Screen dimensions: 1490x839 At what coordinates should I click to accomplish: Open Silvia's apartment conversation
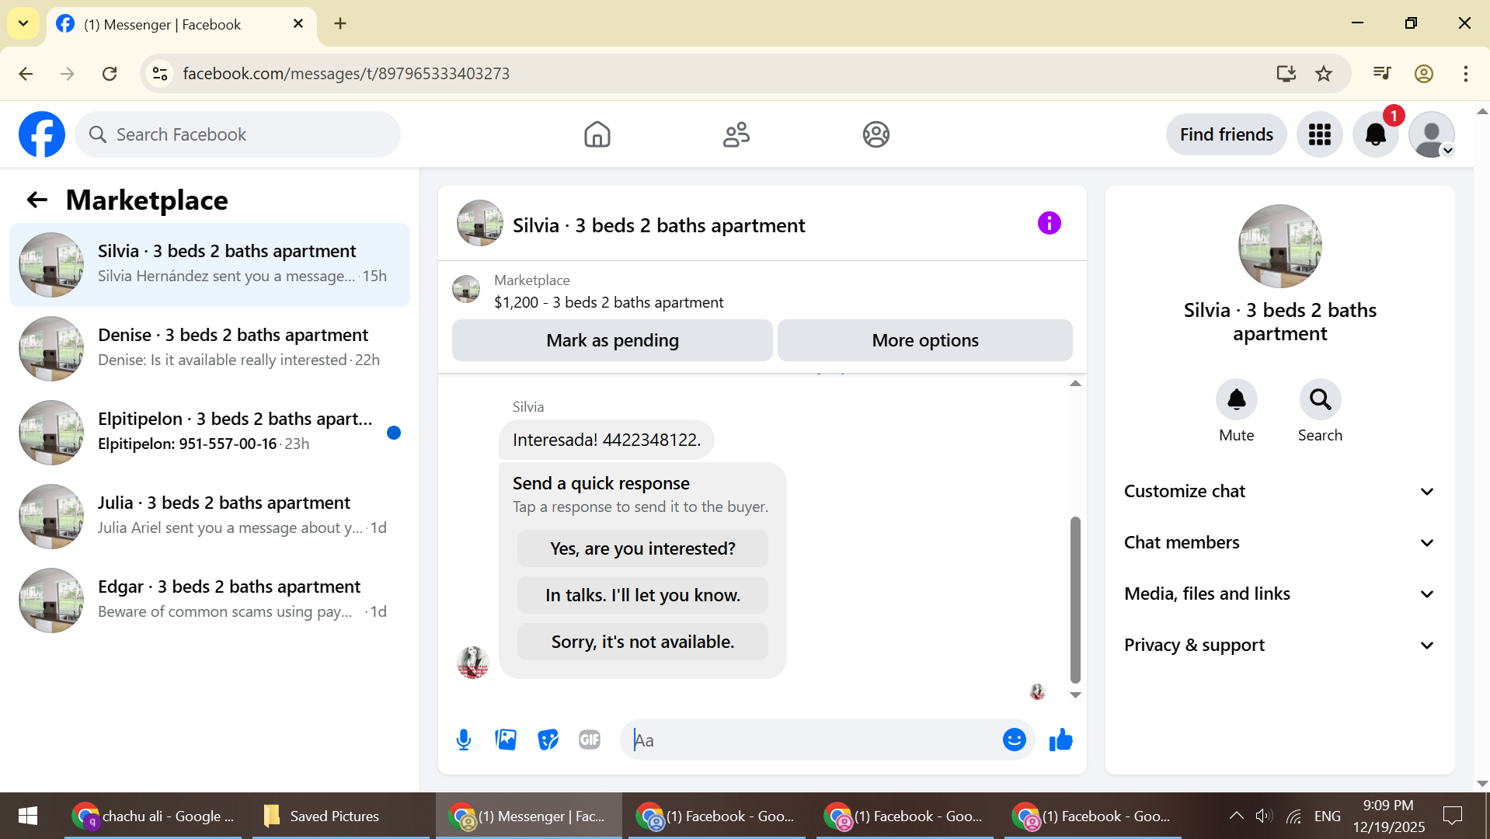click(210, 264)
